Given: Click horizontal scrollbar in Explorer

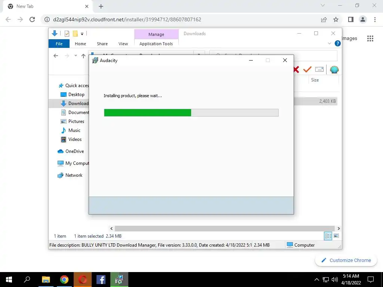Looking at the screenshot, I should 225,228.
